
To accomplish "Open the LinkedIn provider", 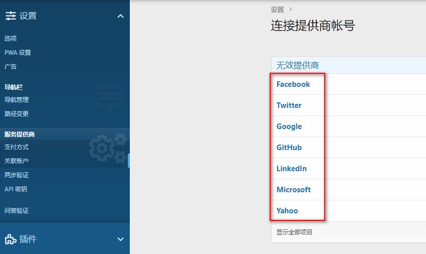I will click(292, 169).
